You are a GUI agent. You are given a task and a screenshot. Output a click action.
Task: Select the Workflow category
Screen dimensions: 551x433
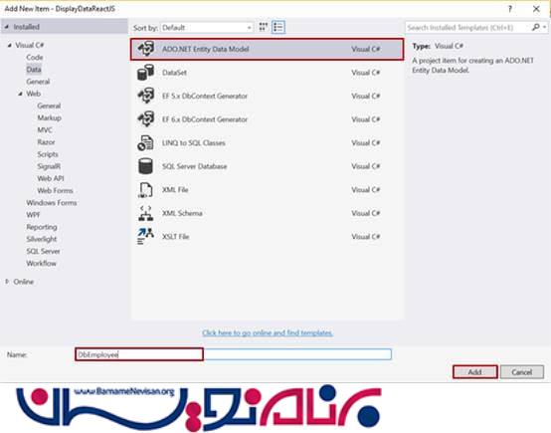pos(41,263)
